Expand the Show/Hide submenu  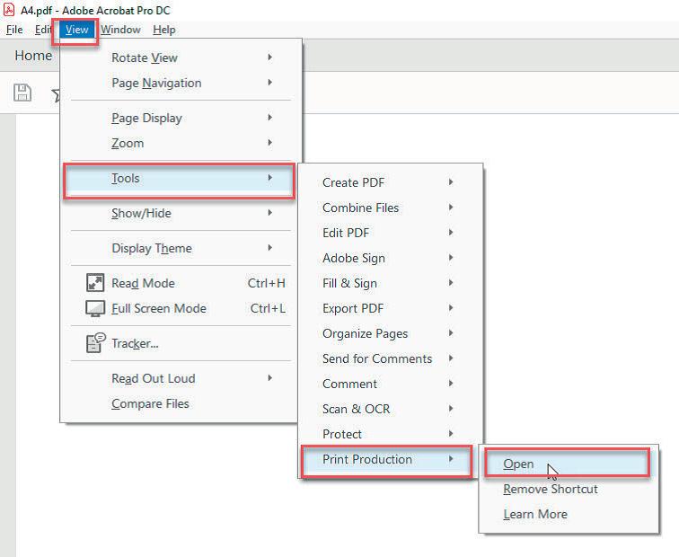[180, 213]
